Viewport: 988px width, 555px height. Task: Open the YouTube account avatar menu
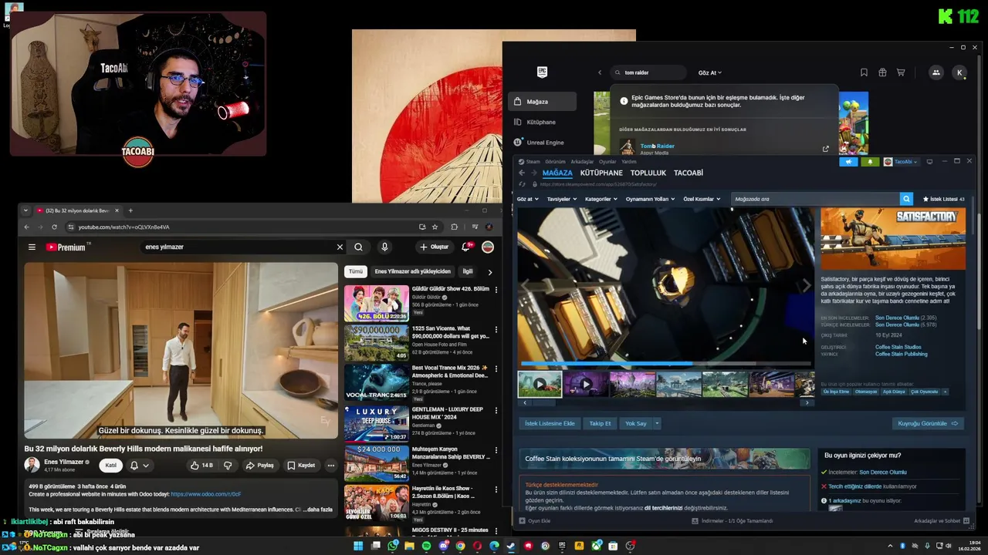(488, 247)
